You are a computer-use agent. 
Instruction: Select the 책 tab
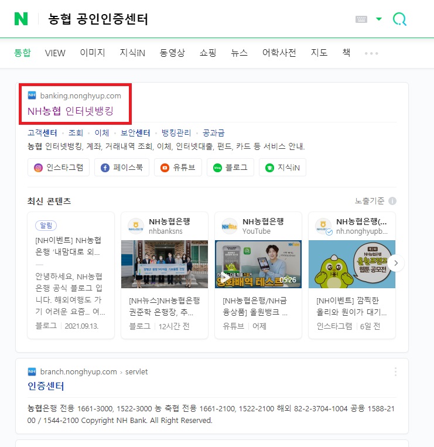tap(346, 53)
